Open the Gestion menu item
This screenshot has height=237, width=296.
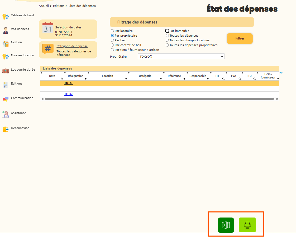pos(16,42)
